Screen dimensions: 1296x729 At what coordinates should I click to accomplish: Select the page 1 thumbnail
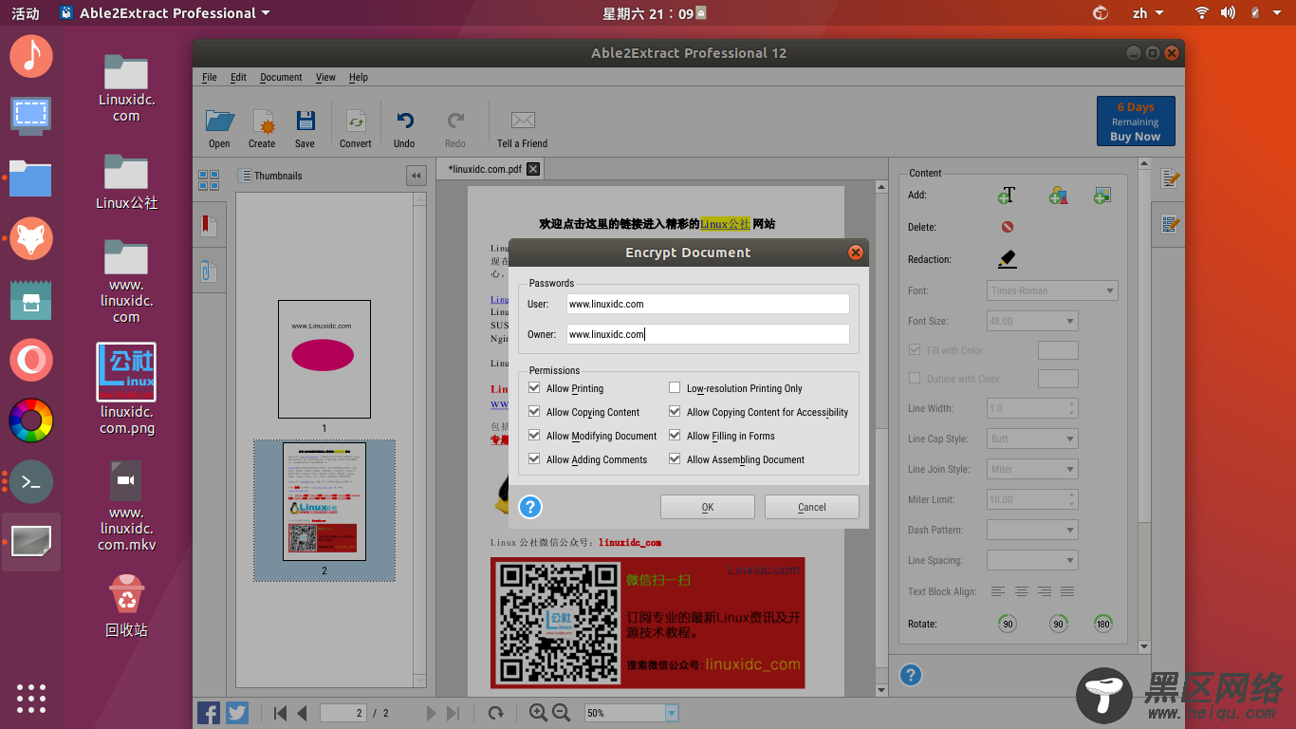[324, 359]
